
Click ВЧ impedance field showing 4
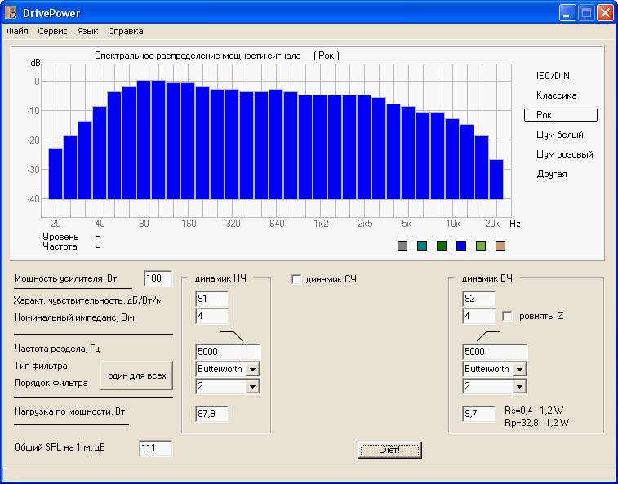pos(479,316)
